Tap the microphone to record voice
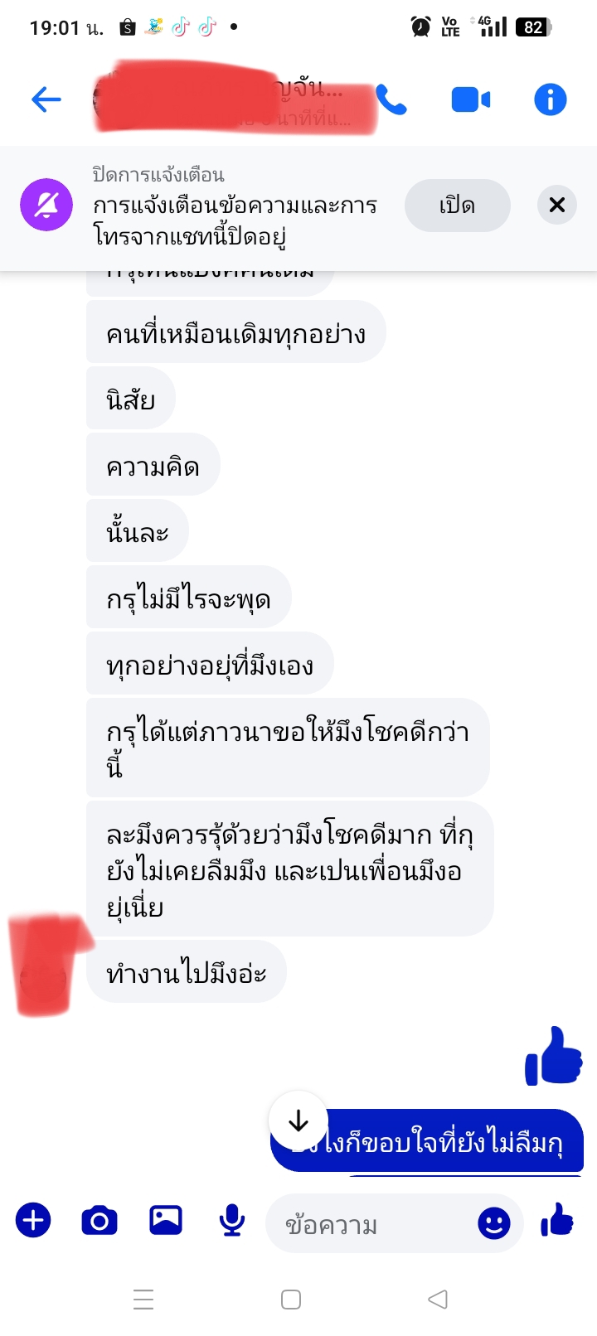 pos(232,1220)
